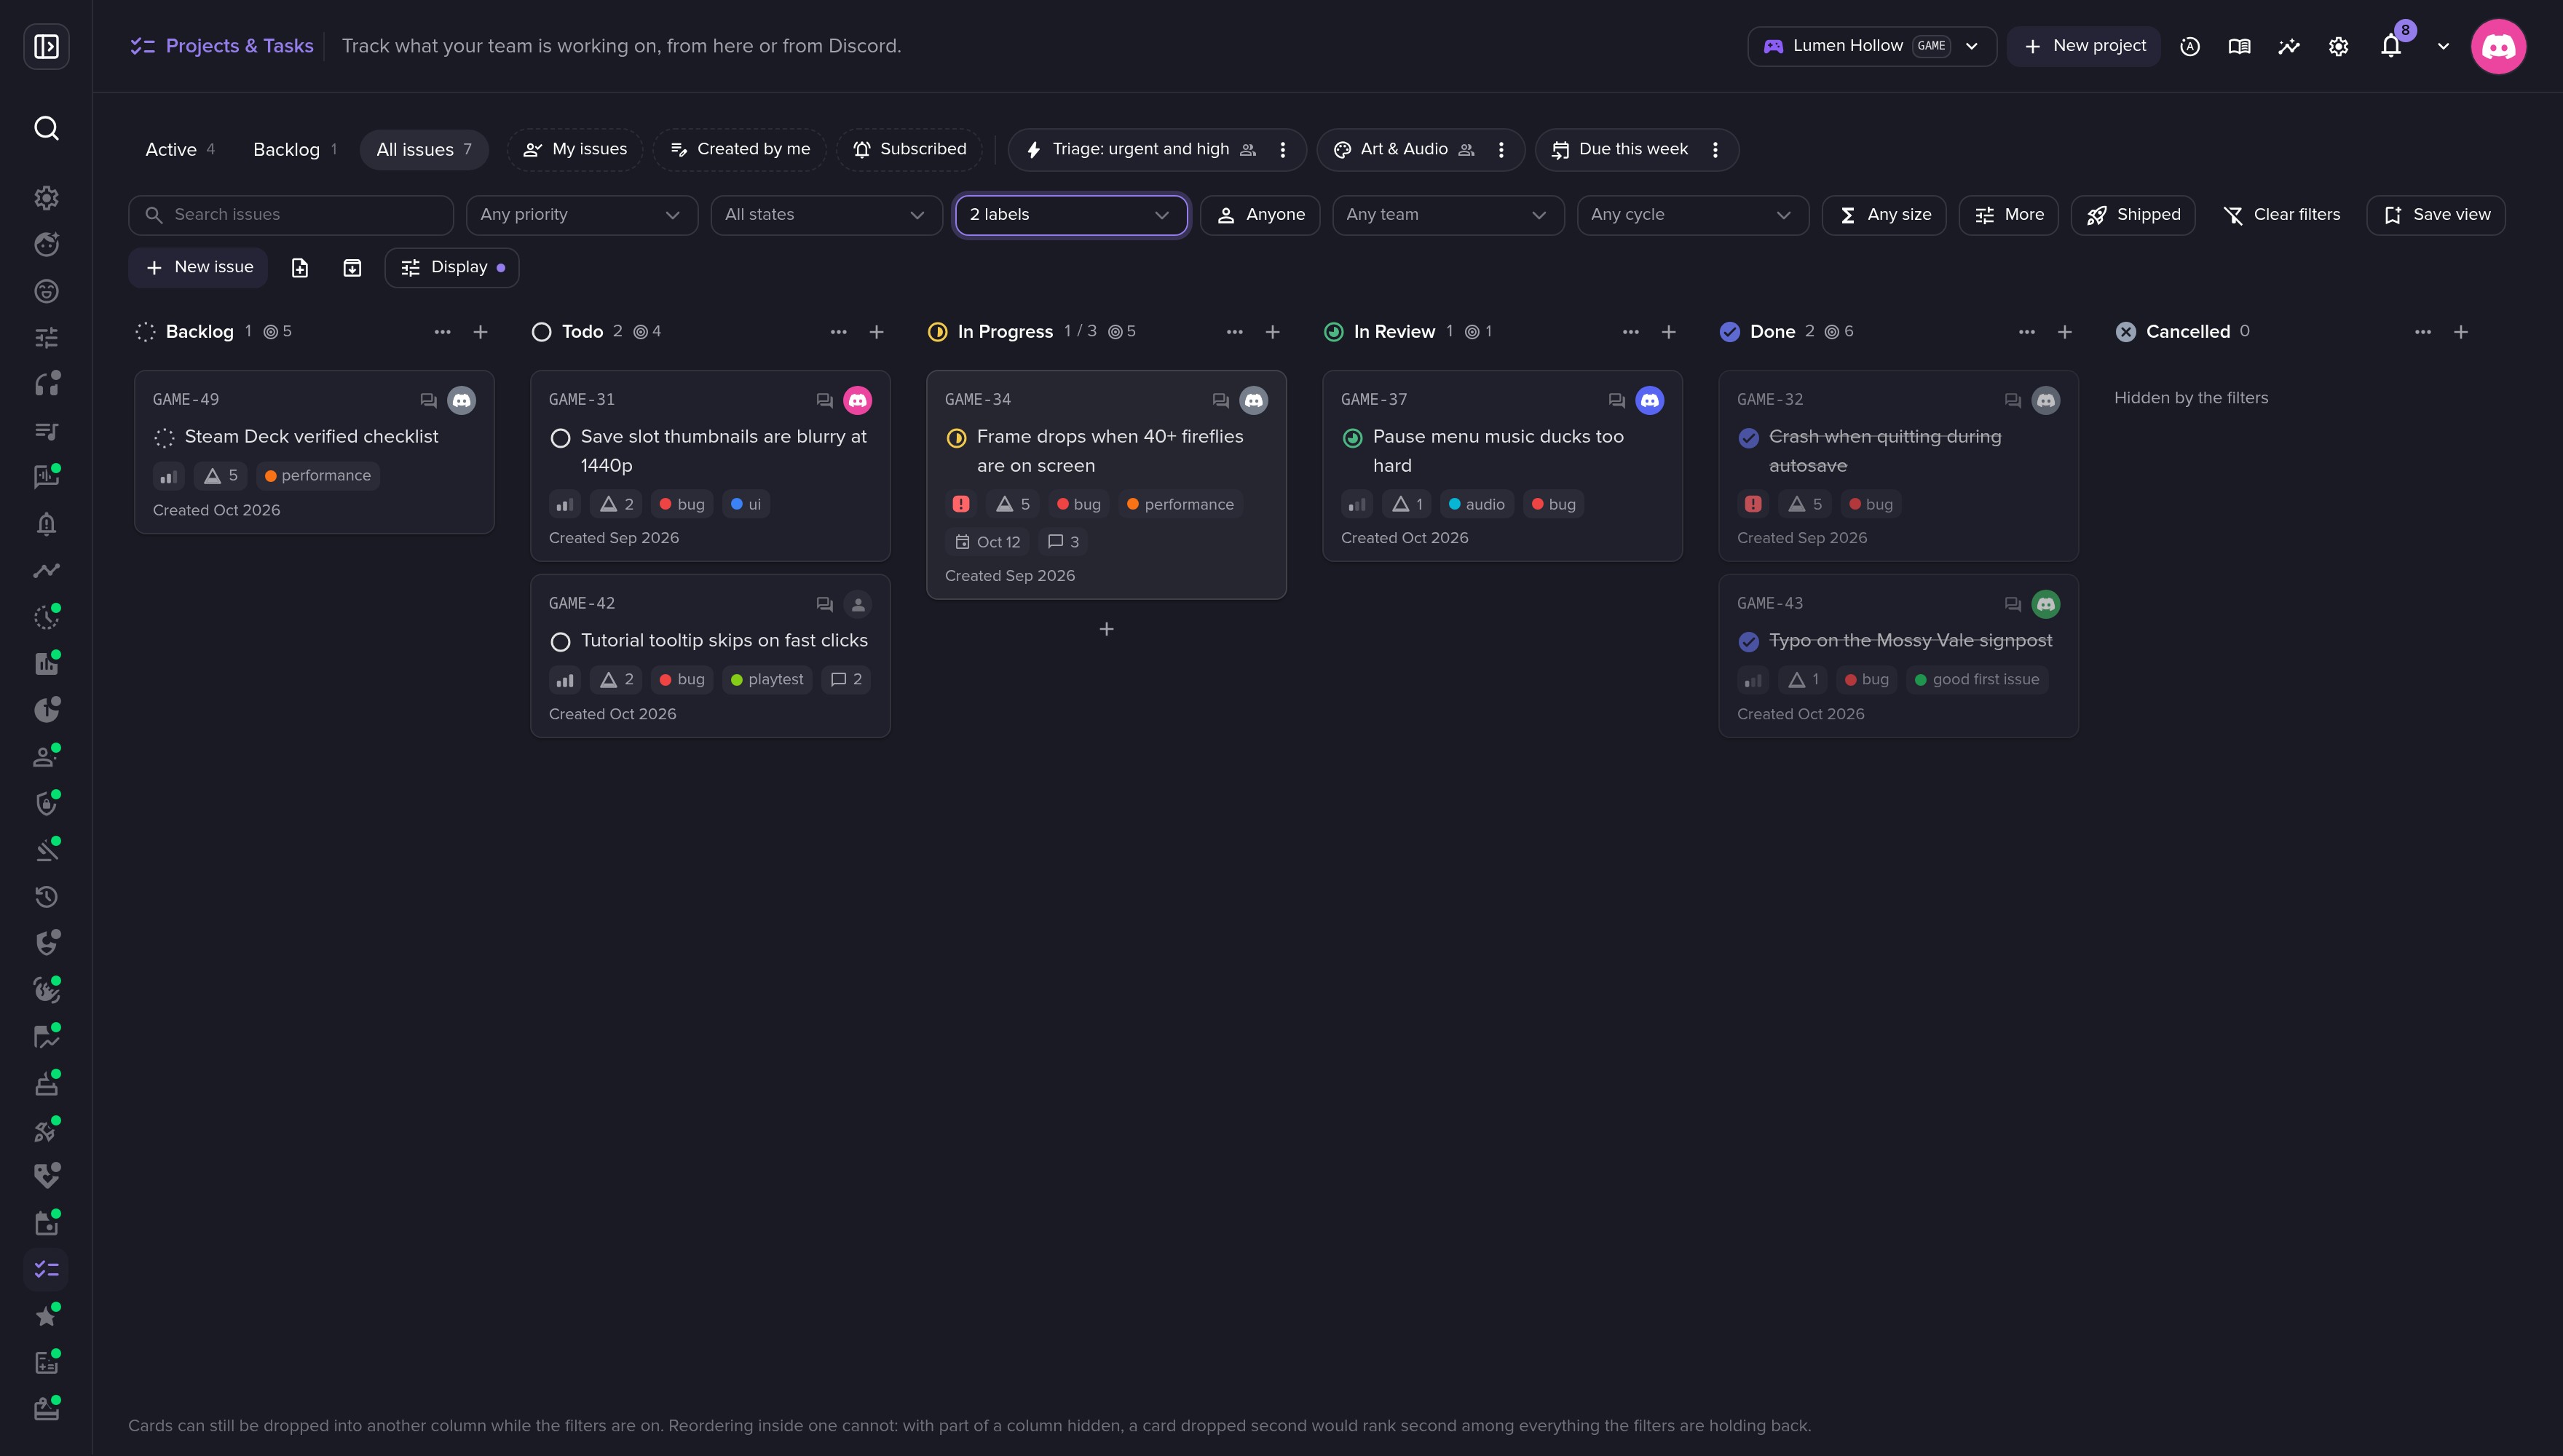2563x1456 pixels.
Task: Click the Save view button
Action: pyautogui.click(x=2436, y=215)
